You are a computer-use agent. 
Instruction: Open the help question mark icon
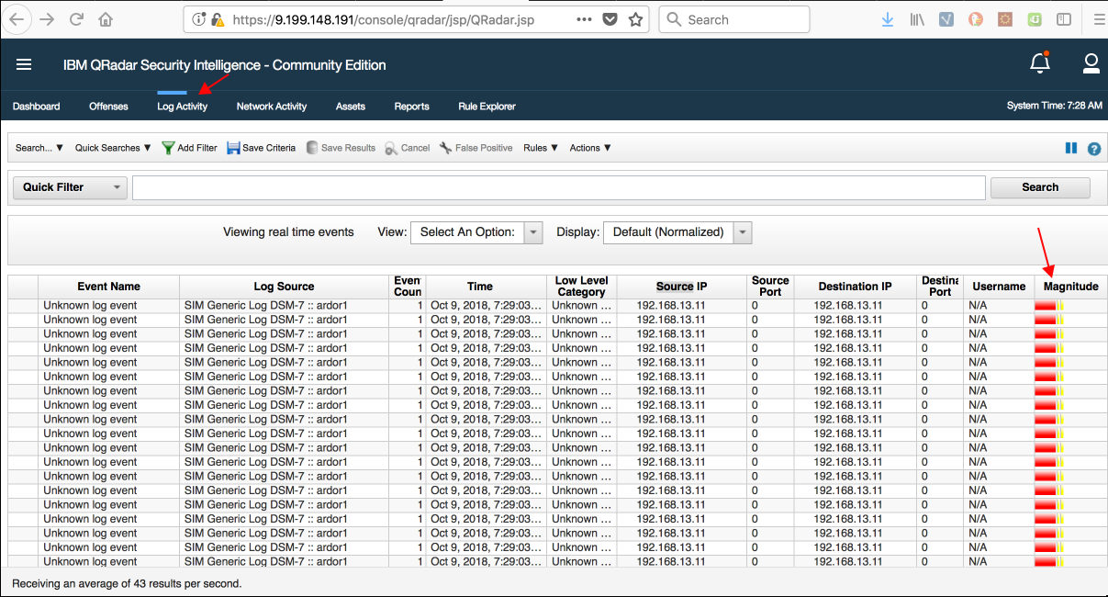[x=1093, y=147]
